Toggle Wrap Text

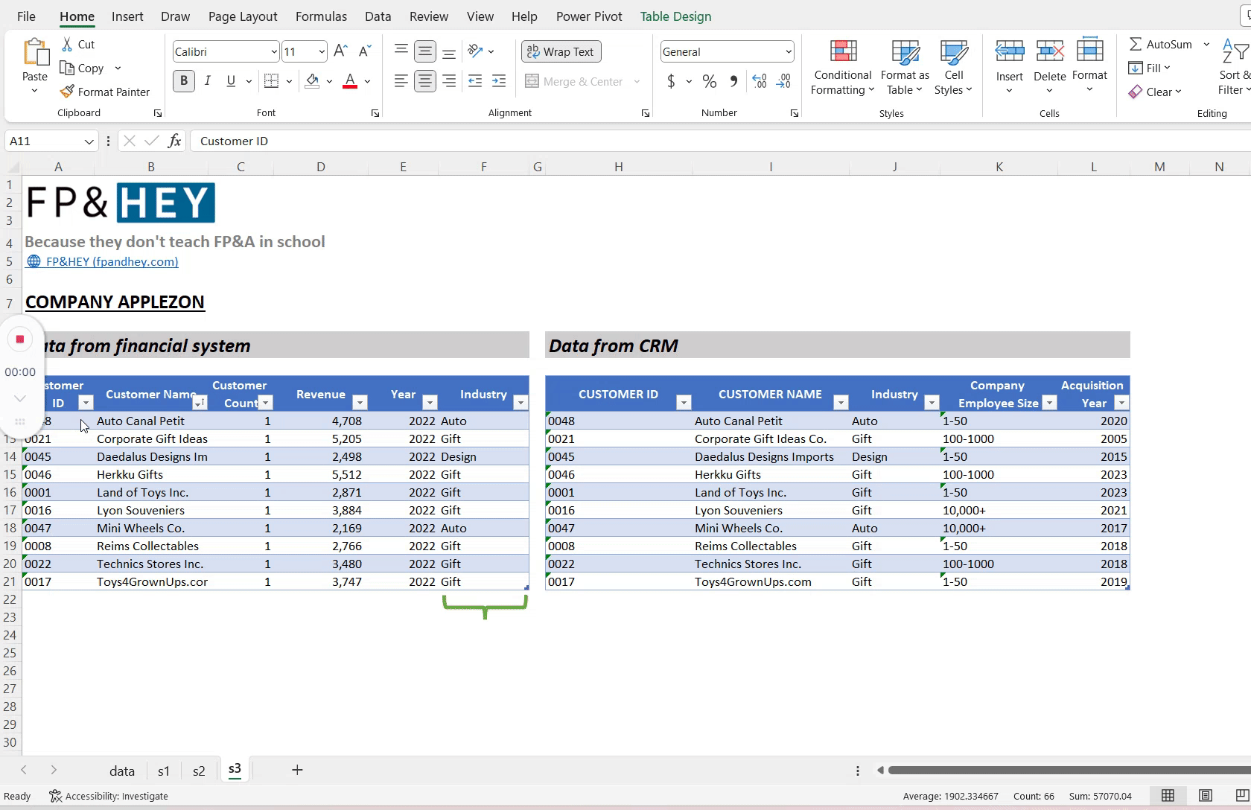point(561,51)
